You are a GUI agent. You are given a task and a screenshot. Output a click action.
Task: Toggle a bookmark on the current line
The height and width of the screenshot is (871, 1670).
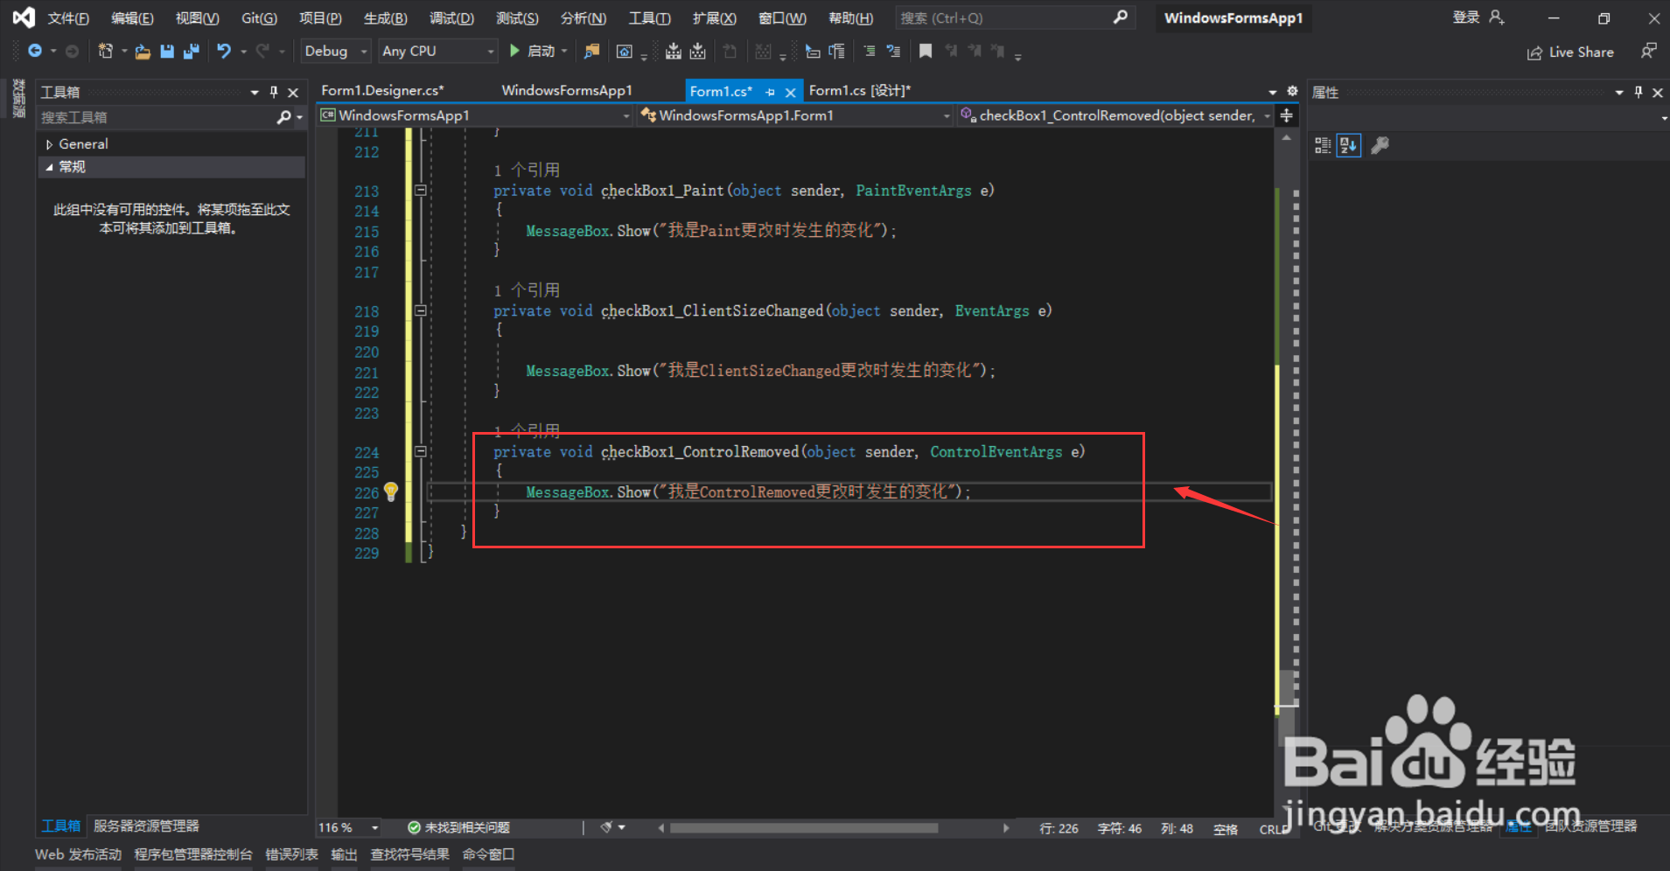[x=926, y=52]
